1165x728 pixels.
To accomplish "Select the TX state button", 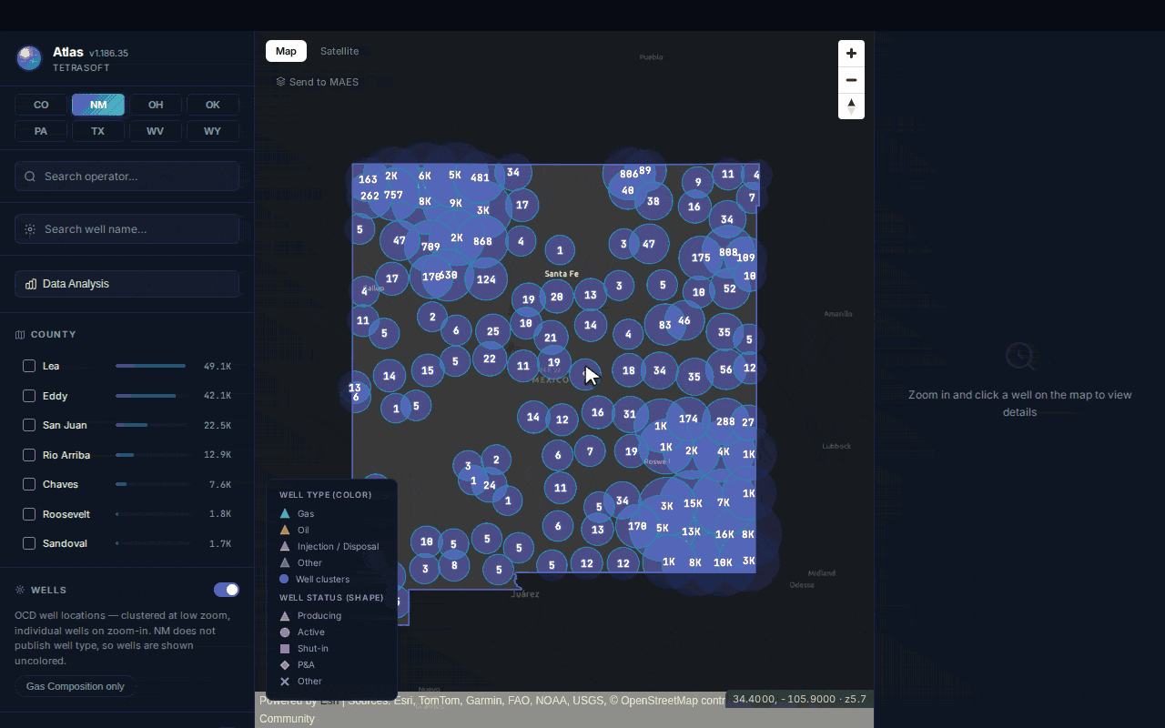I will (98, 131).
